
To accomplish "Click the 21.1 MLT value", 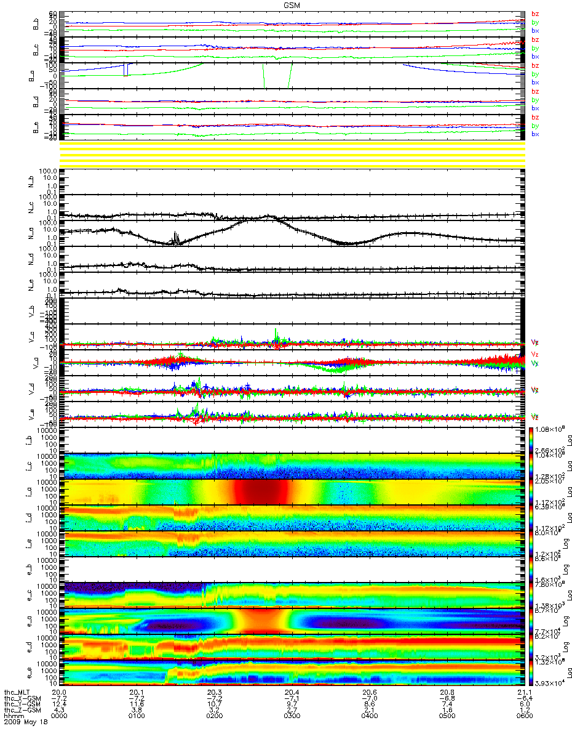I will click(x=523, y=692).
